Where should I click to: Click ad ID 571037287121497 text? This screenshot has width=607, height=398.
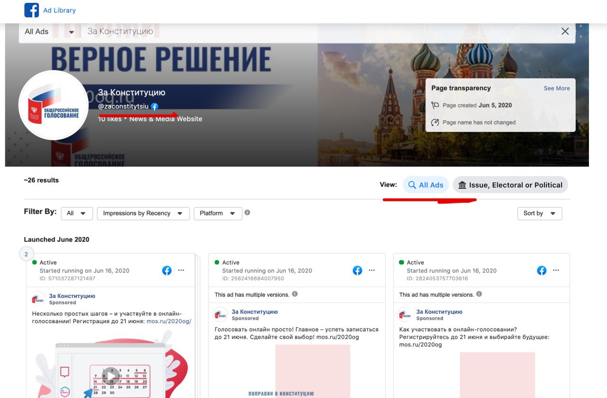pos(67,278)
